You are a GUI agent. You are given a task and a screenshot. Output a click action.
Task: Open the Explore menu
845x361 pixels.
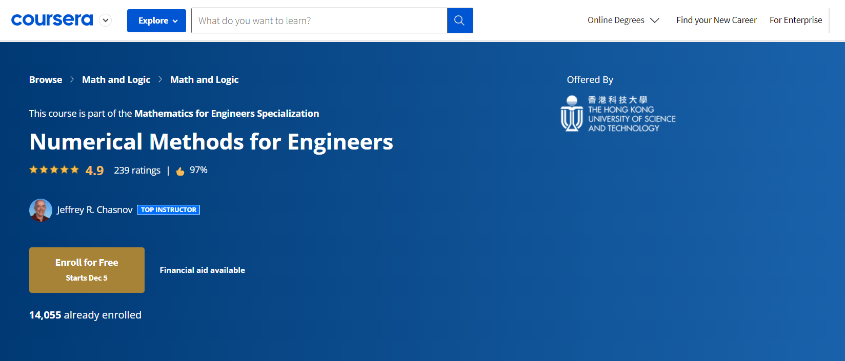click(x=156, y=20)
